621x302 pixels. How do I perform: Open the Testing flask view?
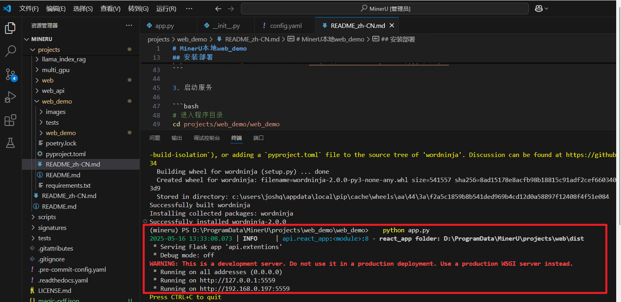10,143
